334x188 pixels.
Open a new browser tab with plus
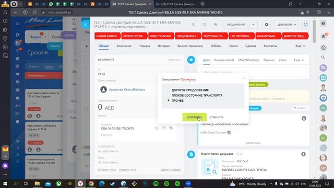click(202, 4)
